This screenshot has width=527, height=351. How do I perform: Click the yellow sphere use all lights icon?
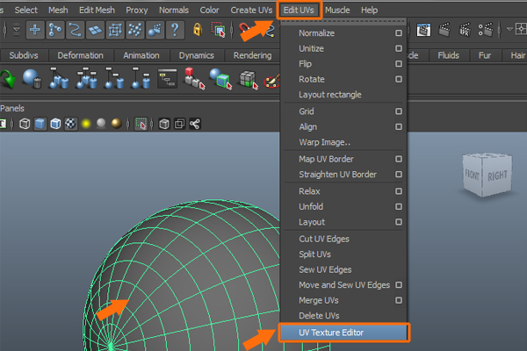(x=86, y=124)
